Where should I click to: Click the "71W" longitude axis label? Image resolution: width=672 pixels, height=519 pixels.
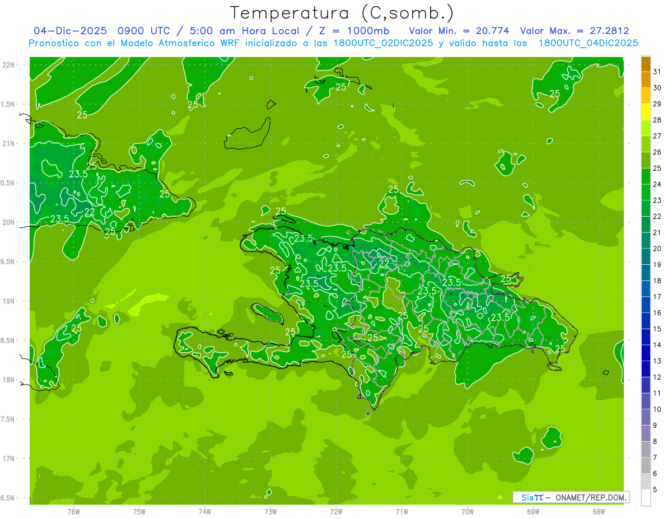click(402, 512)
